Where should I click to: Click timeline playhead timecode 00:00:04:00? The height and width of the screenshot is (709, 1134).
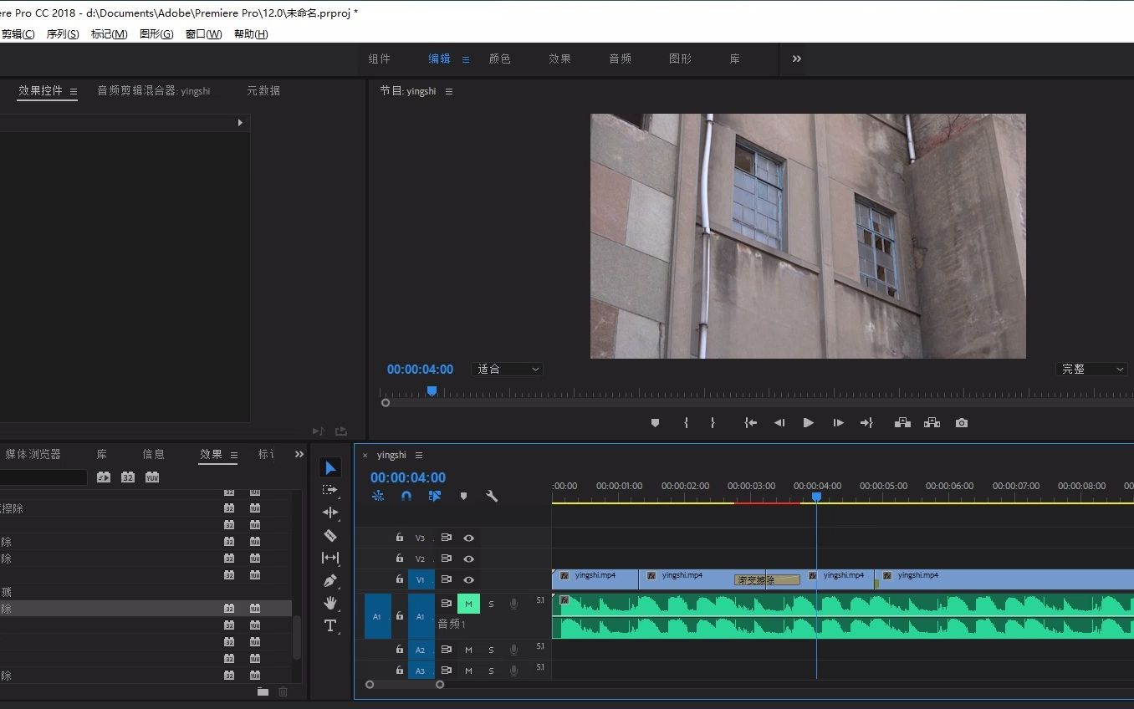click(408, 477)
